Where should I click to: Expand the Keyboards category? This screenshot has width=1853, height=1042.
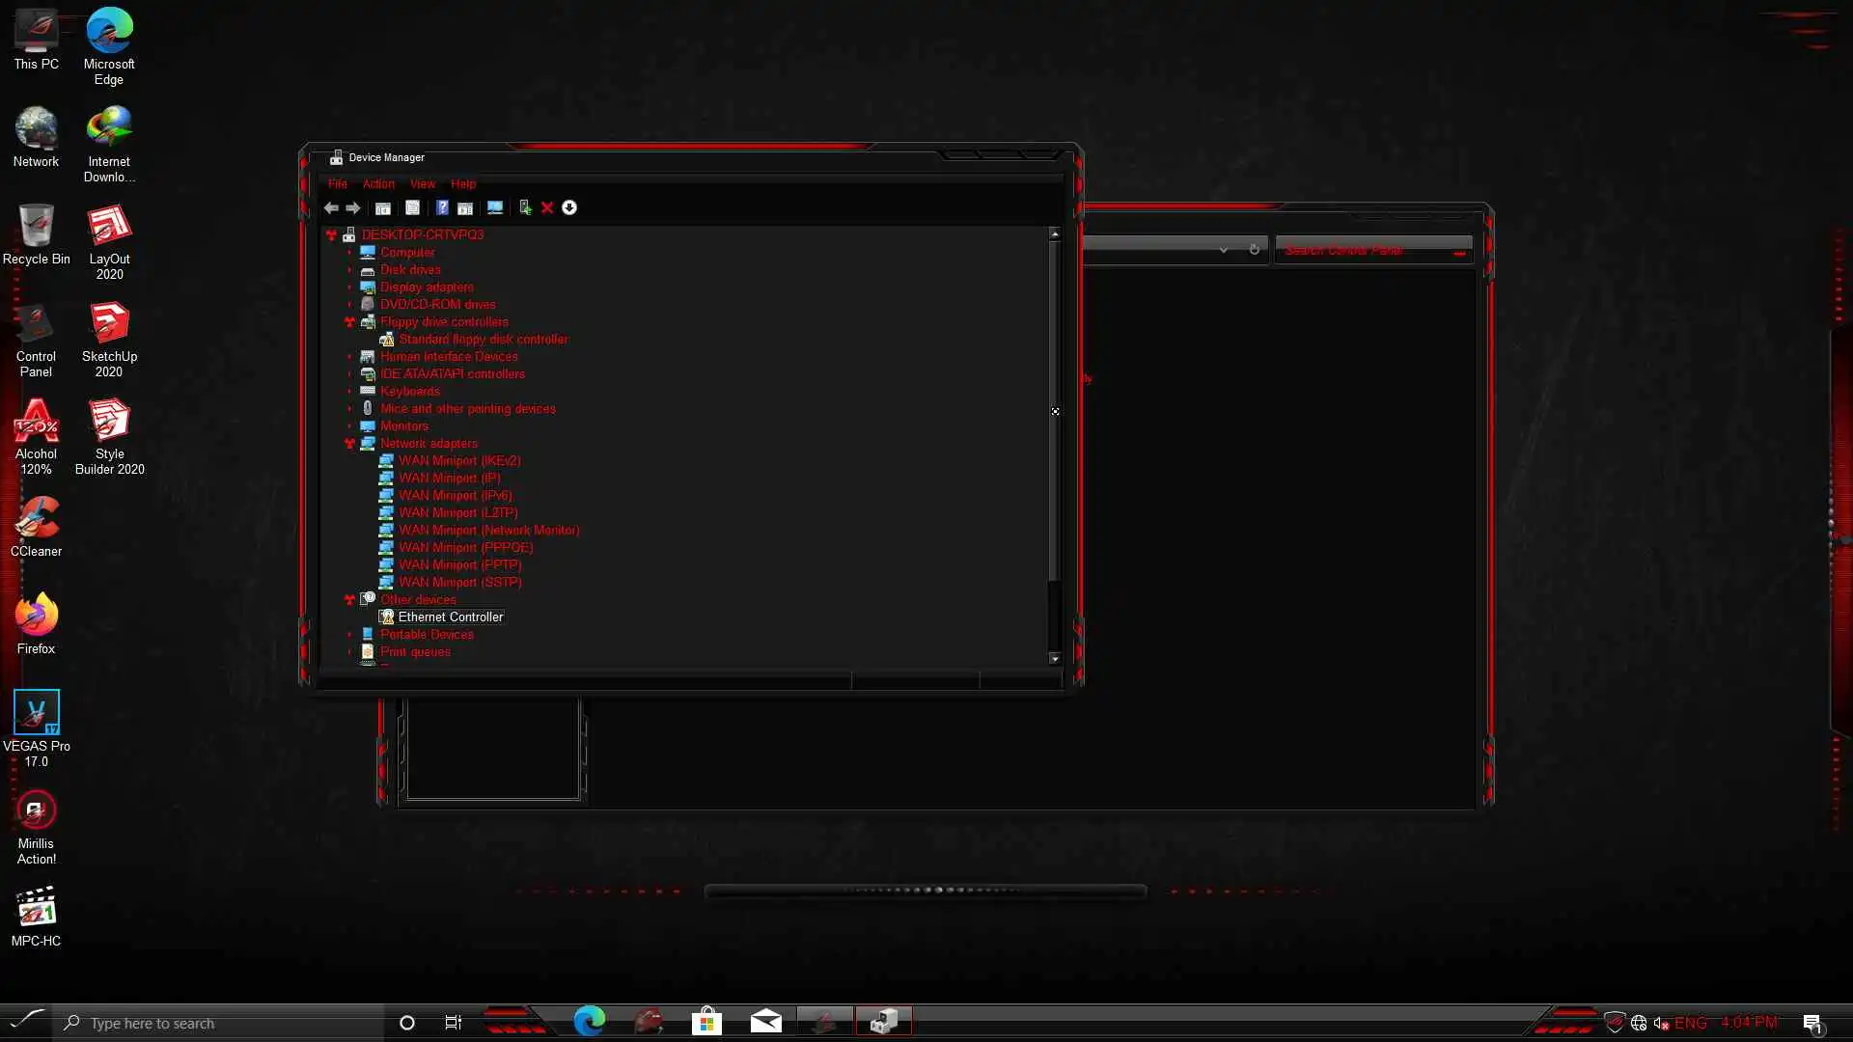[349, 392]
